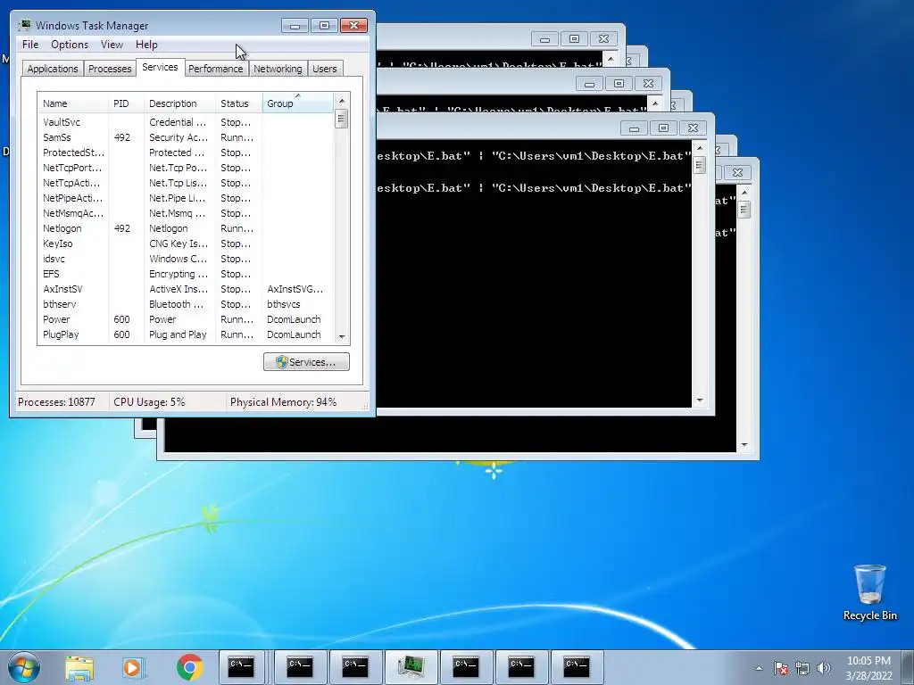Click the Bluetooth description cell
This screenshot has height=685, width=914.
pyautogui.click(x=176, y=304)
